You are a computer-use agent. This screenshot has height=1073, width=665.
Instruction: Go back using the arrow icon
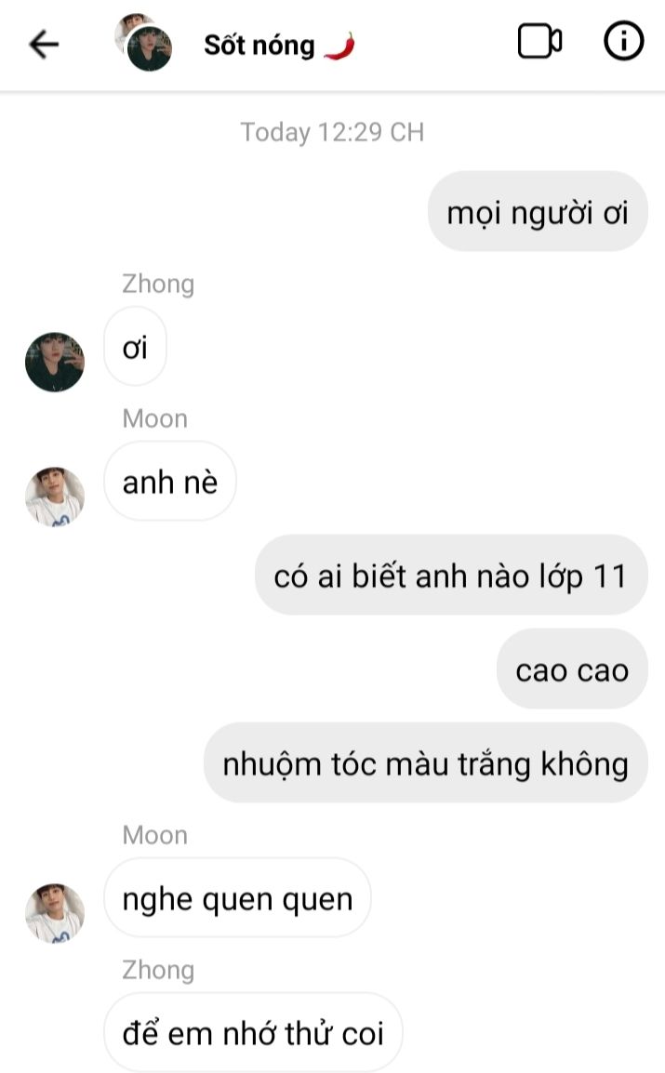(45, 46)
